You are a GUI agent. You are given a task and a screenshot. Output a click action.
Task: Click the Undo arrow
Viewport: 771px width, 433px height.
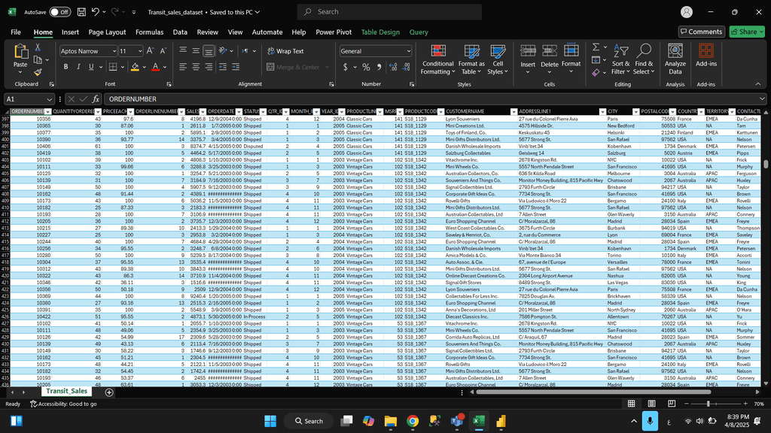coord(96,12)
